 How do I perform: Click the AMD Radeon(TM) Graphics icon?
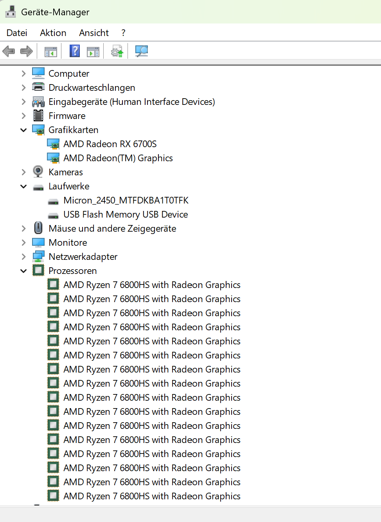coord(53,158)
